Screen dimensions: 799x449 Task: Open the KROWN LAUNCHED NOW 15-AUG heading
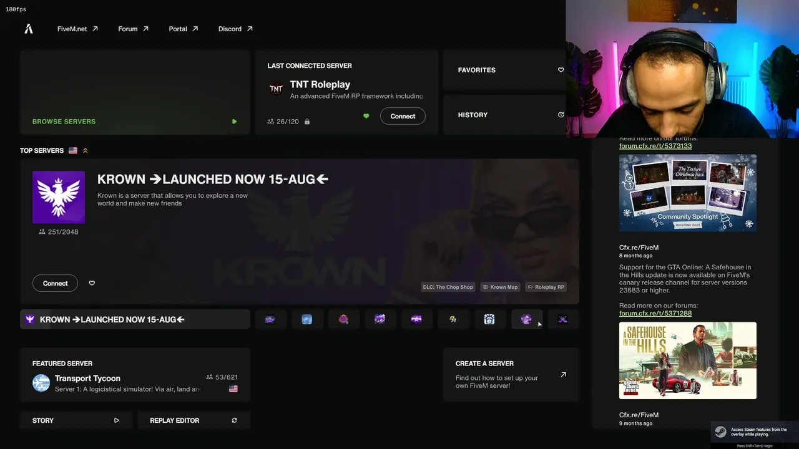pos(213,180)
